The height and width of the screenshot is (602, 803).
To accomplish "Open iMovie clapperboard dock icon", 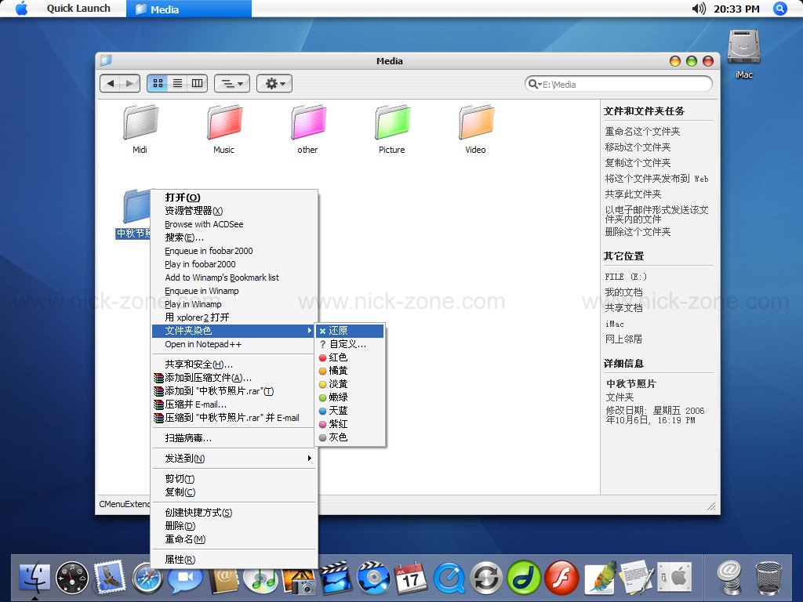I will [x=336, y=578].
